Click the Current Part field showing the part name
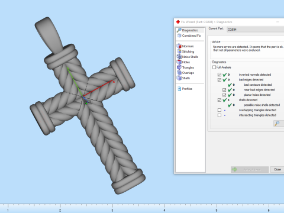 256,30
